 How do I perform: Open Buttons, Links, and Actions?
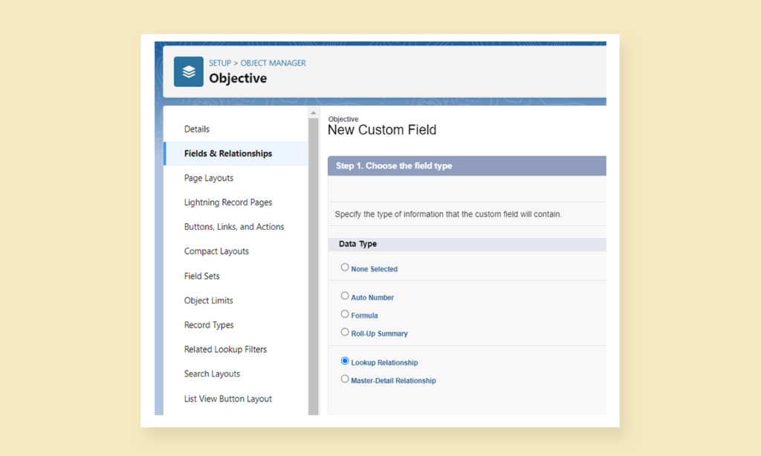pos(233,226)
